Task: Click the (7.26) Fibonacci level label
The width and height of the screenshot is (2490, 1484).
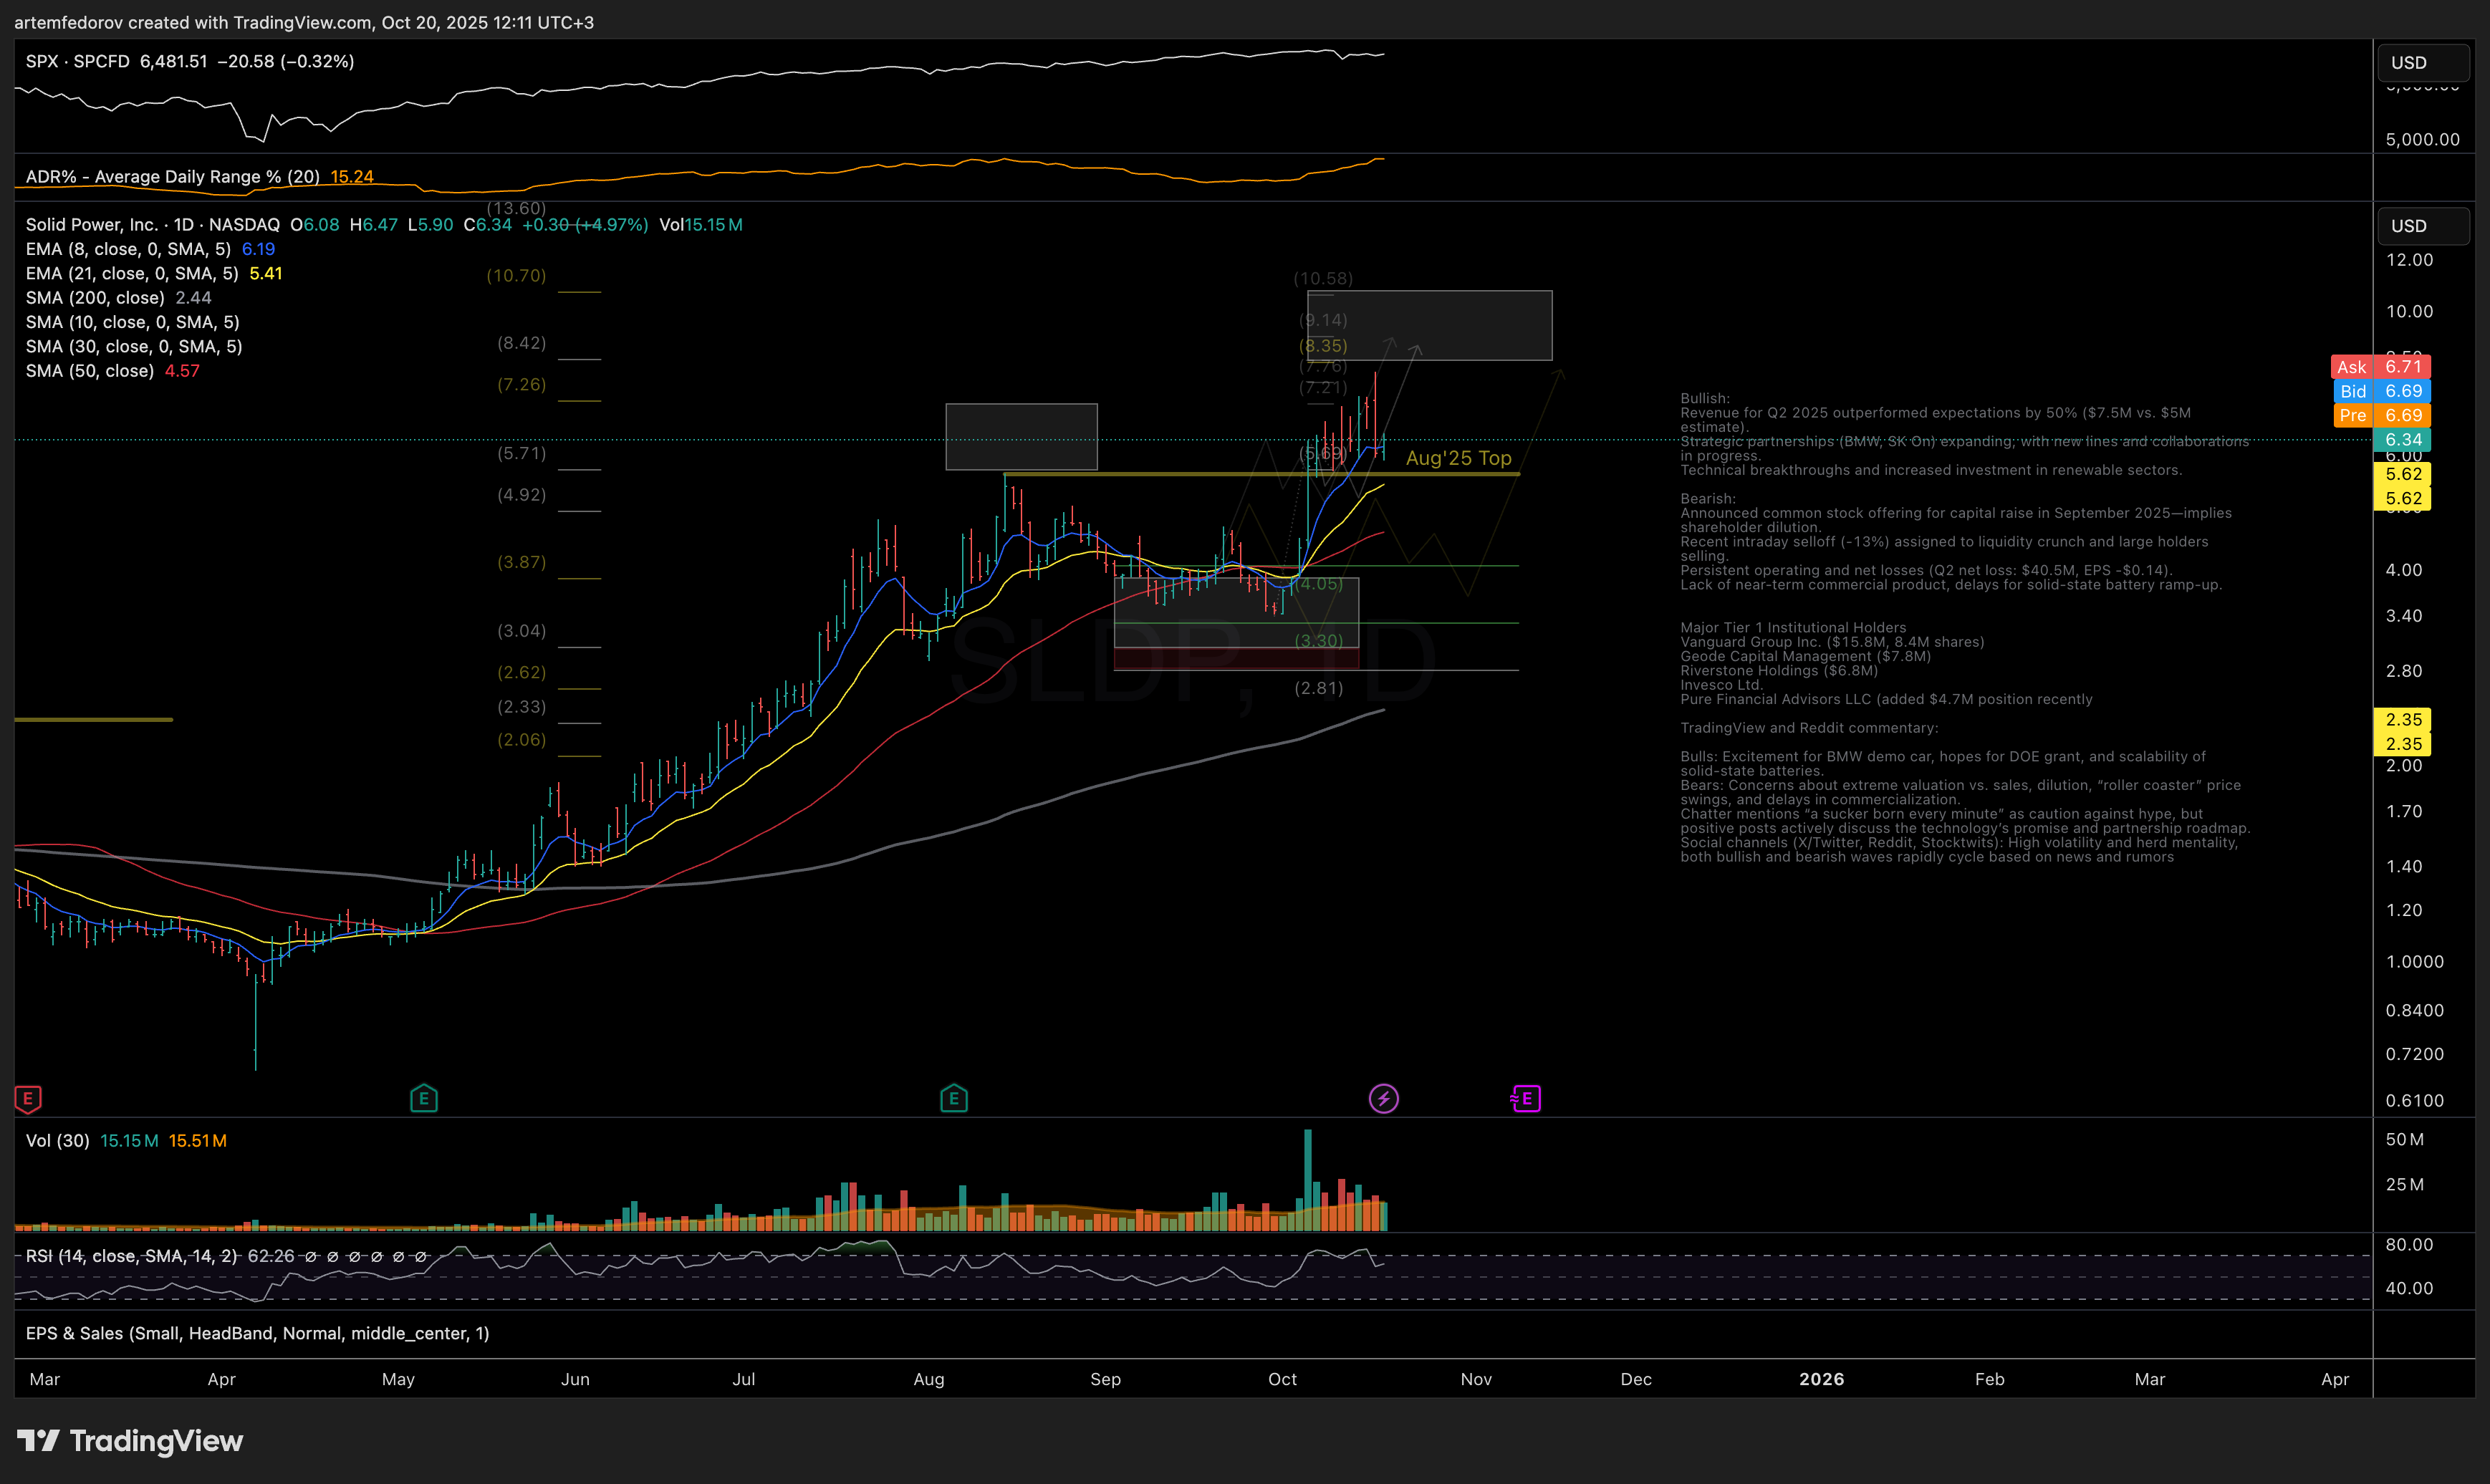Action: [521, 385]
